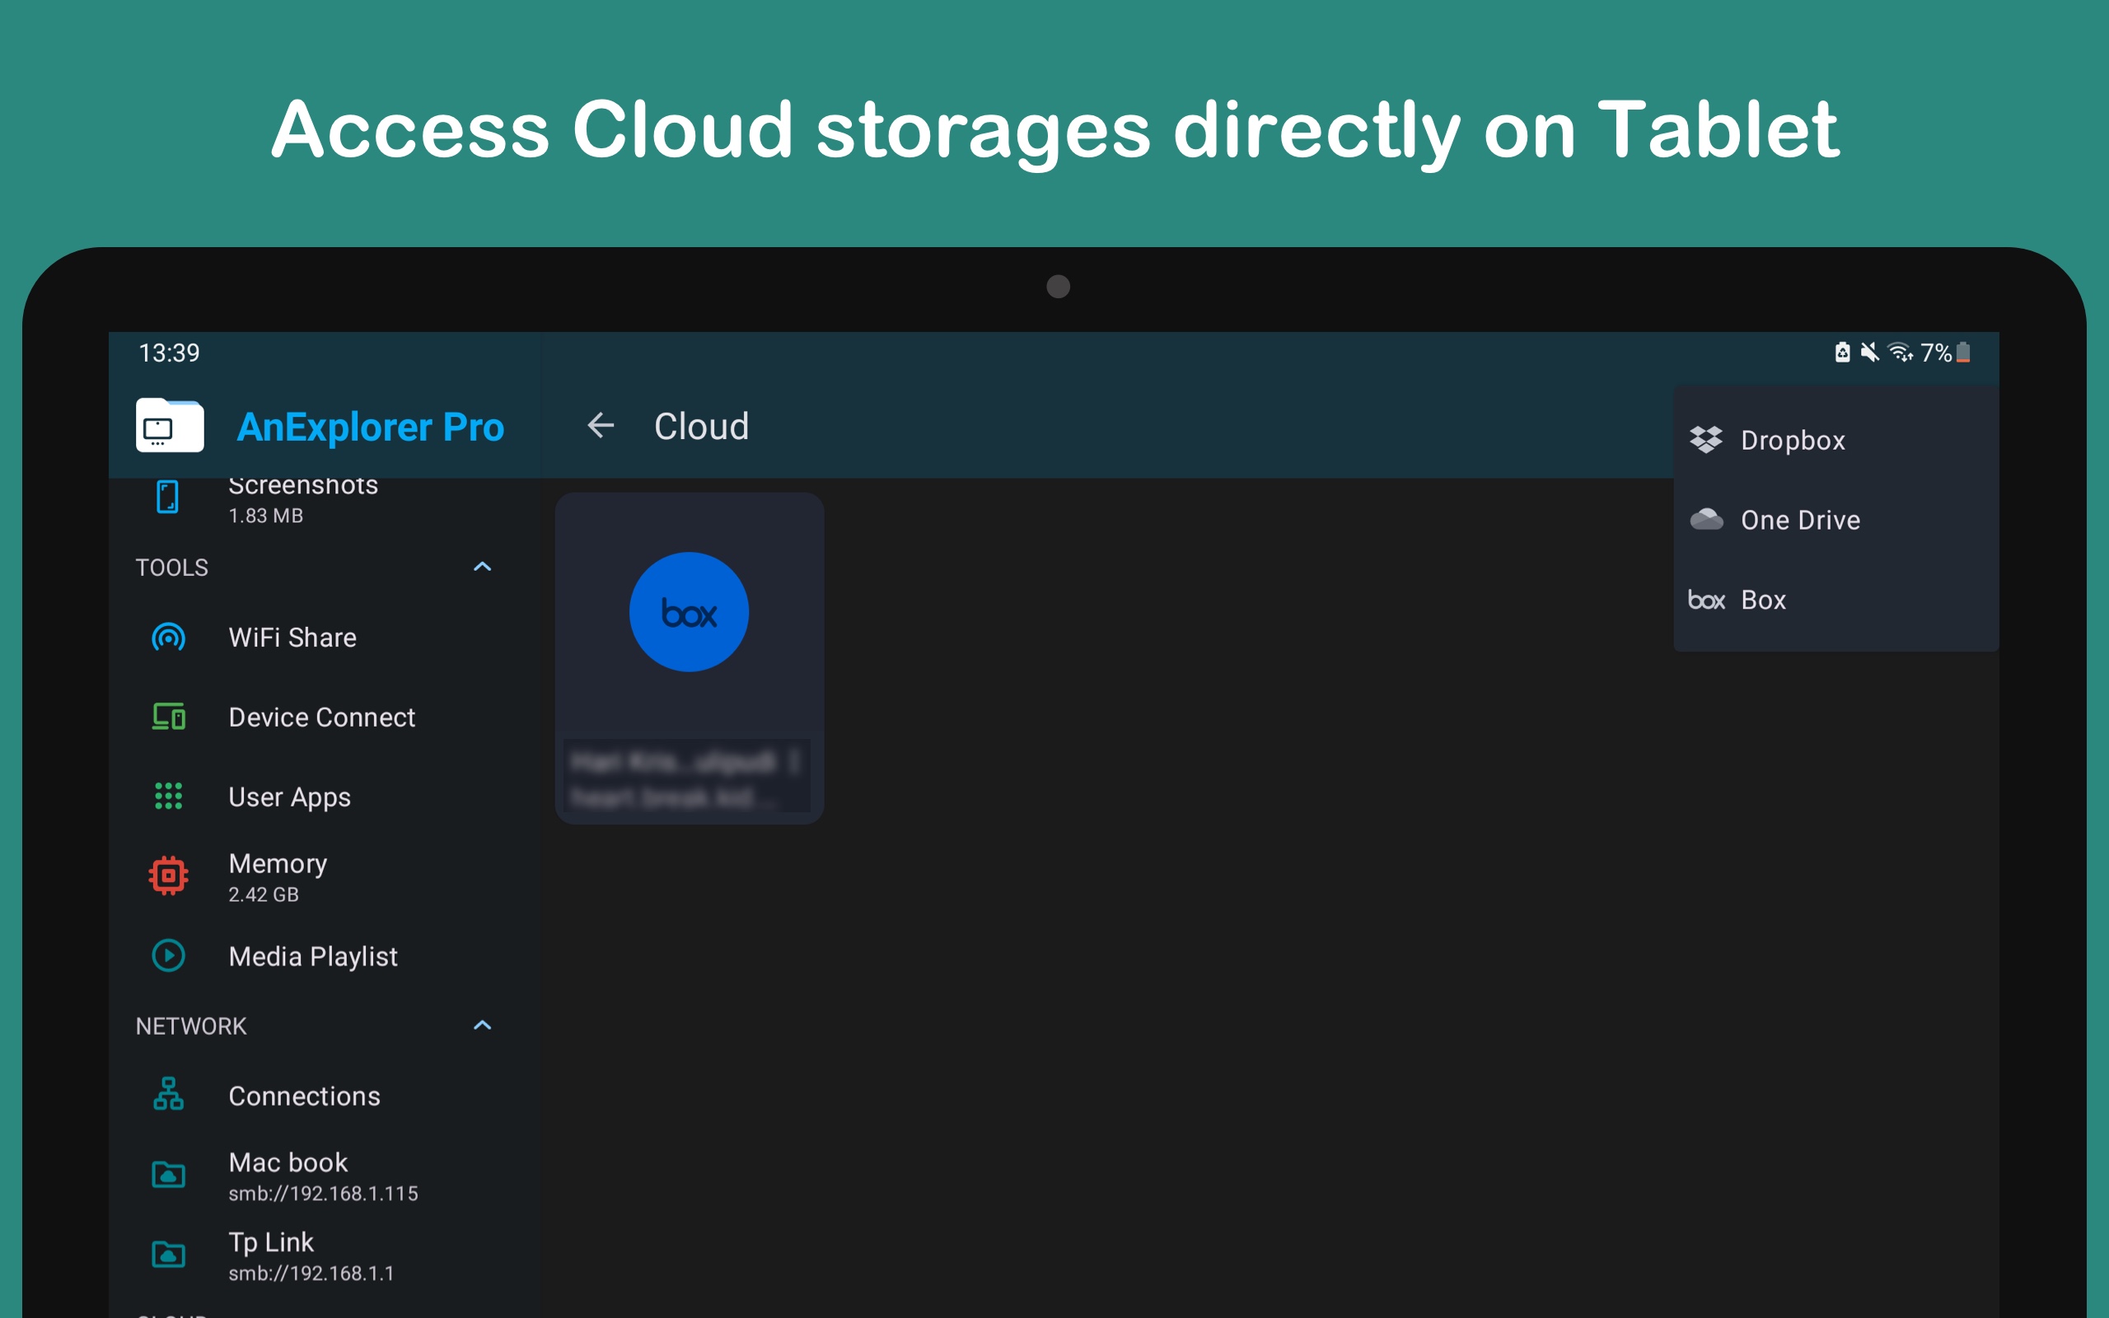
Task: Choose One Drive in the popup menu
Action: click(x=1799, y=521)
